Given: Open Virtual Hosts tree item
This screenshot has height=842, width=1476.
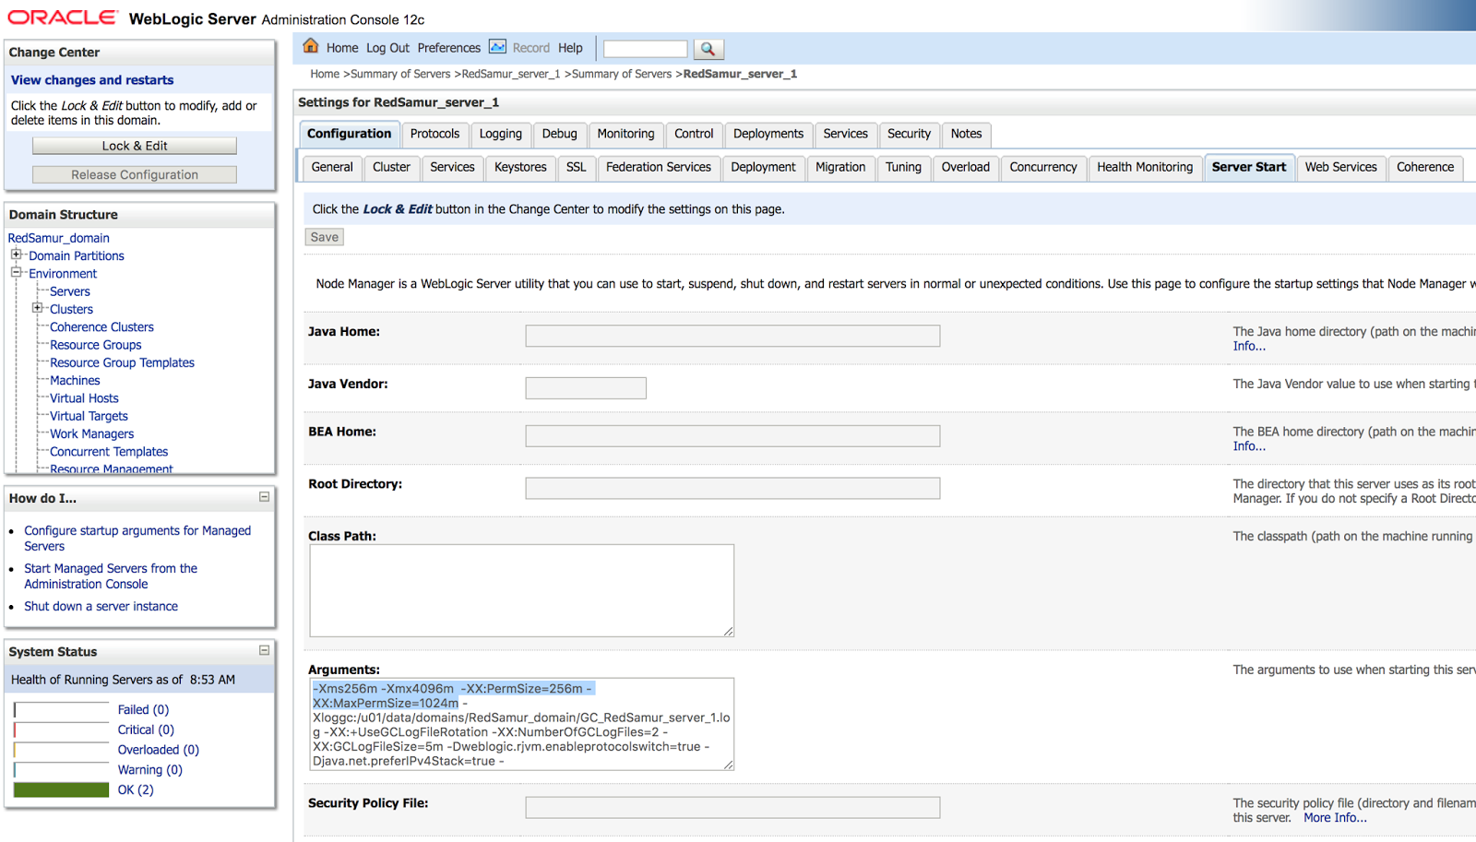Looking at the screenshot, I should click(84, 398).
